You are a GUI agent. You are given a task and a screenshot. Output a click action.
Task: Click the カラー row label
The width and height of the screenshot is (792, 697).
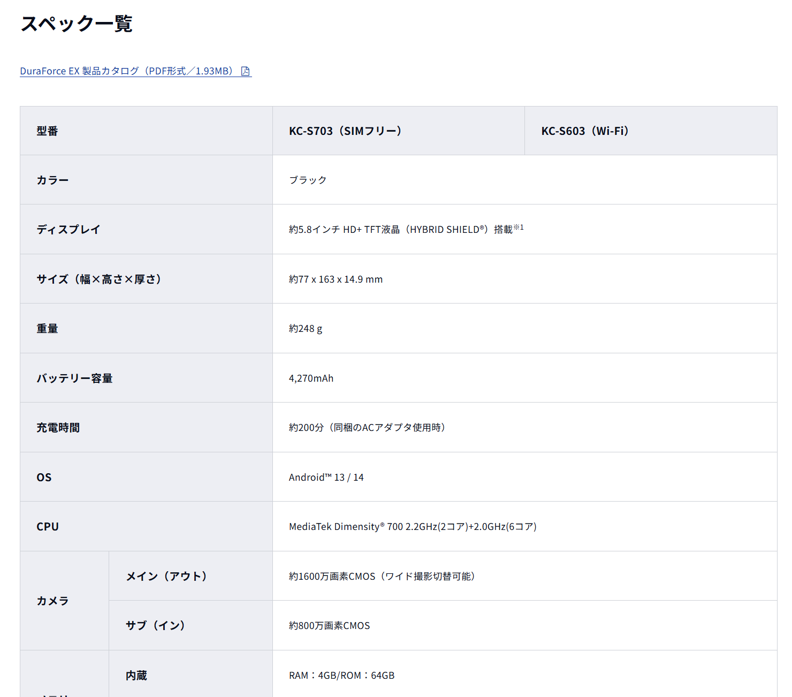[x=52, y=180]
